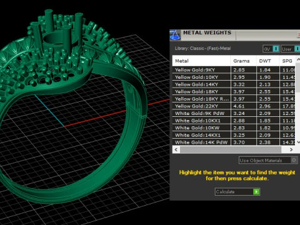
Task: Select the White Gold:14K PdW row
Action: pos(234,142)
